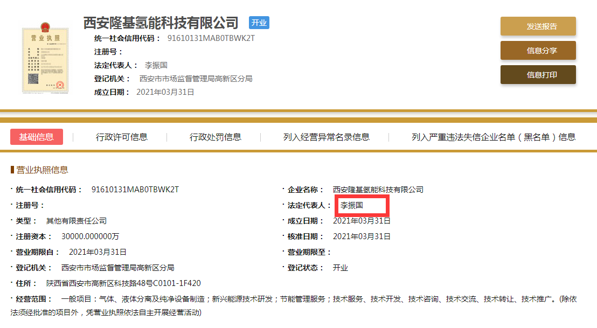Click the 营业期限至 label
This screenshot has width=597, height=328.
point(309,252)
